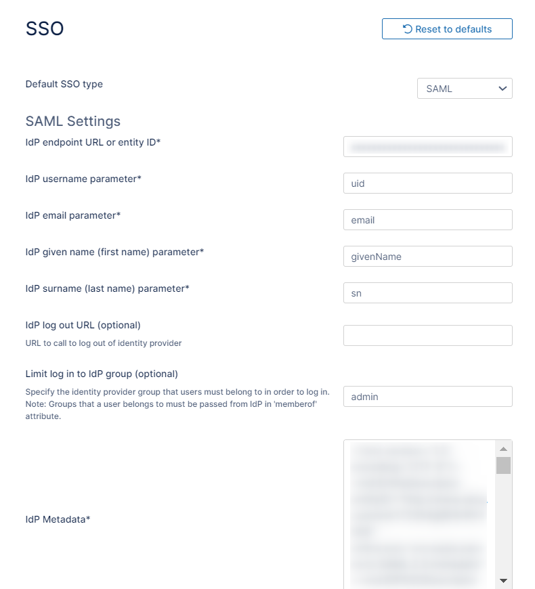
Task: Click the givenName input field
Action: 427,257
